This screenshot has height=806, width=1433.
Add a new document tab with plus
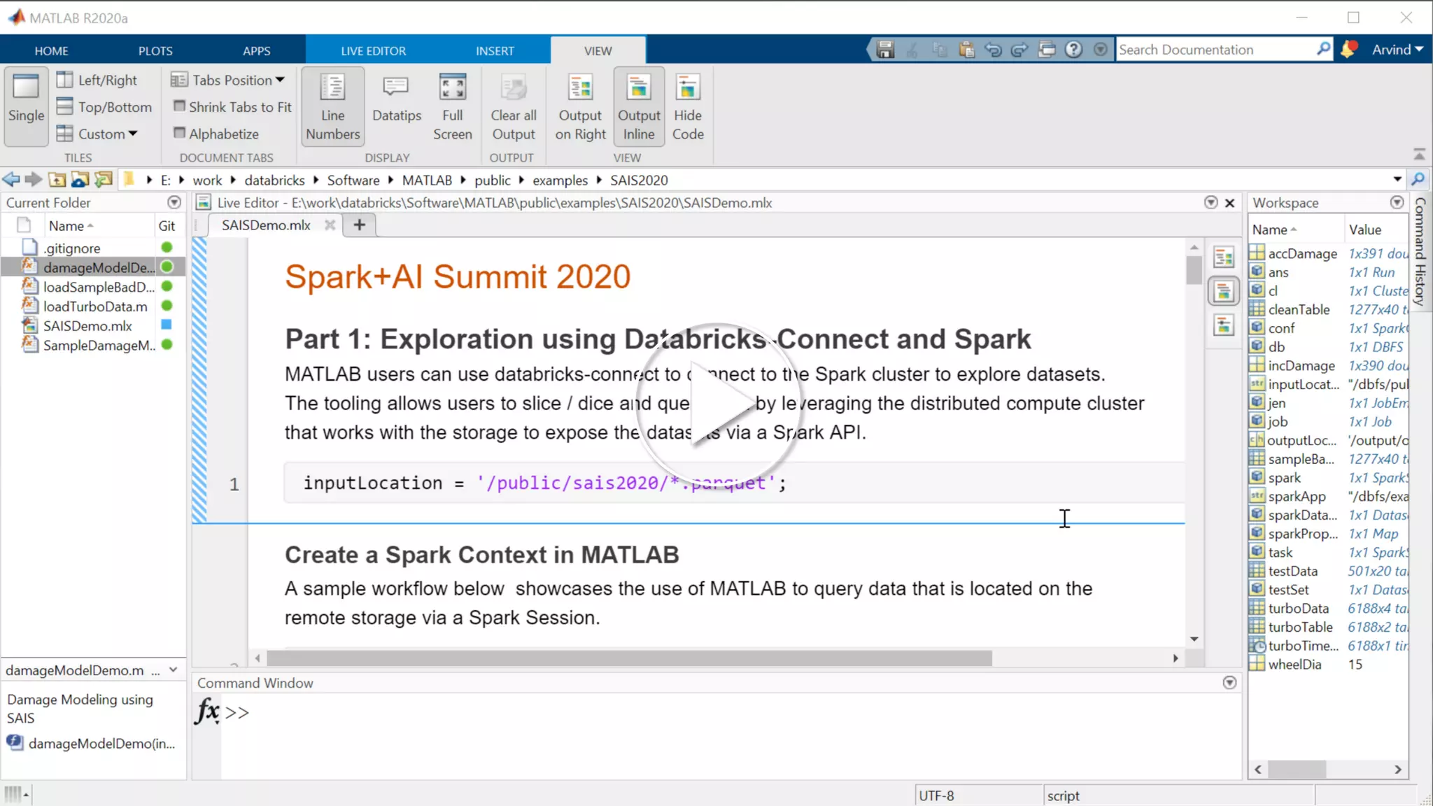click(x=359, y=225)
